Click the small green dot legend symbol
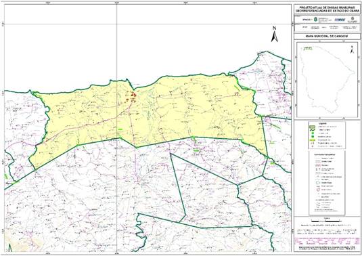This screenshot has height=256, width=362. 313,133
